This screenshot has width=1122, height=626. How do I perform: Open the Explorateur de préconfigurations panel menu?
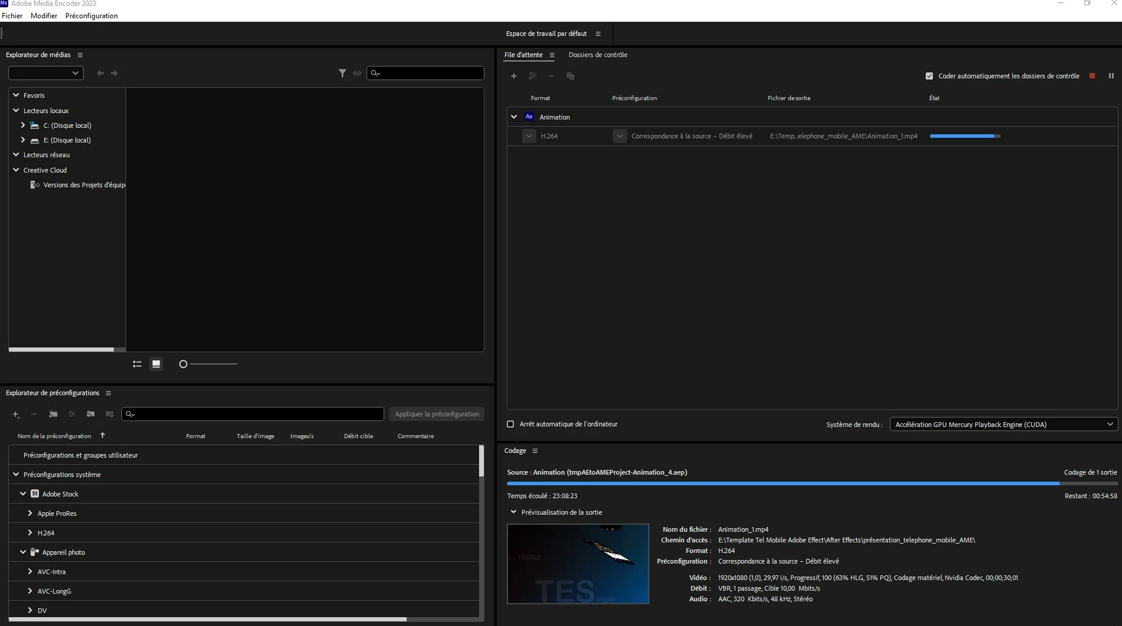coord(108,393)
